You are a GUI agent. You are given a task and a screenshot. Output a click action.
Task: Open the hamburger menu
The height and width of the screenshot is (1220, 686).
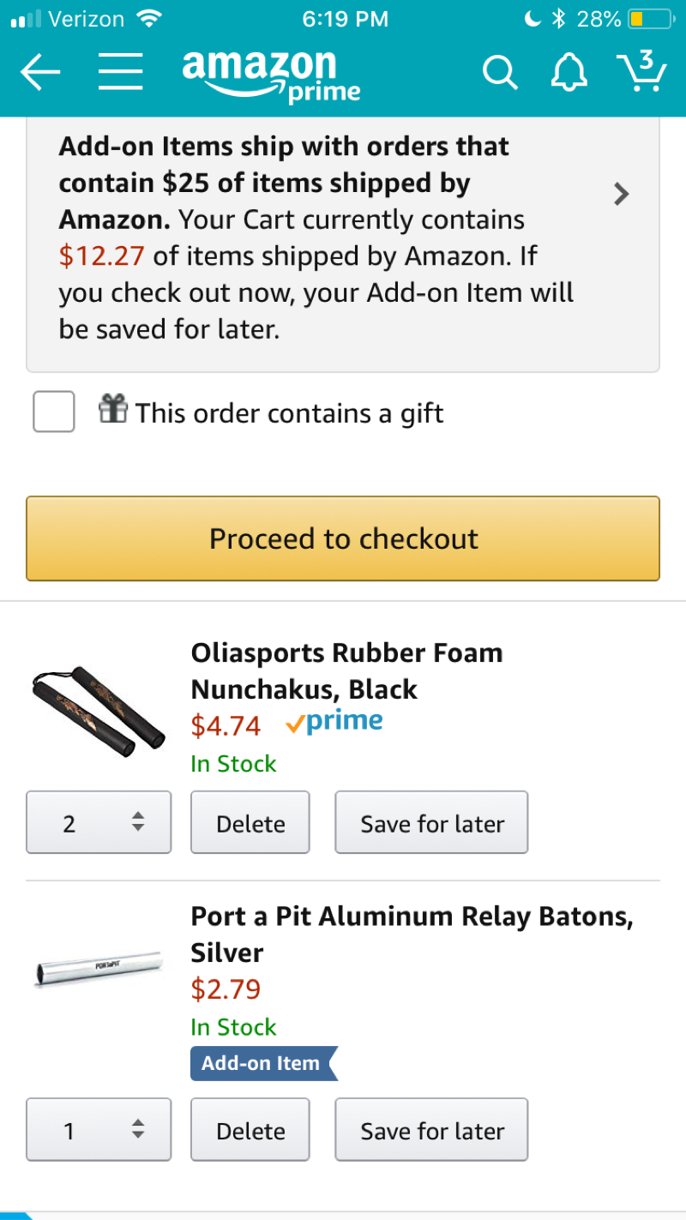click(120, 73)
